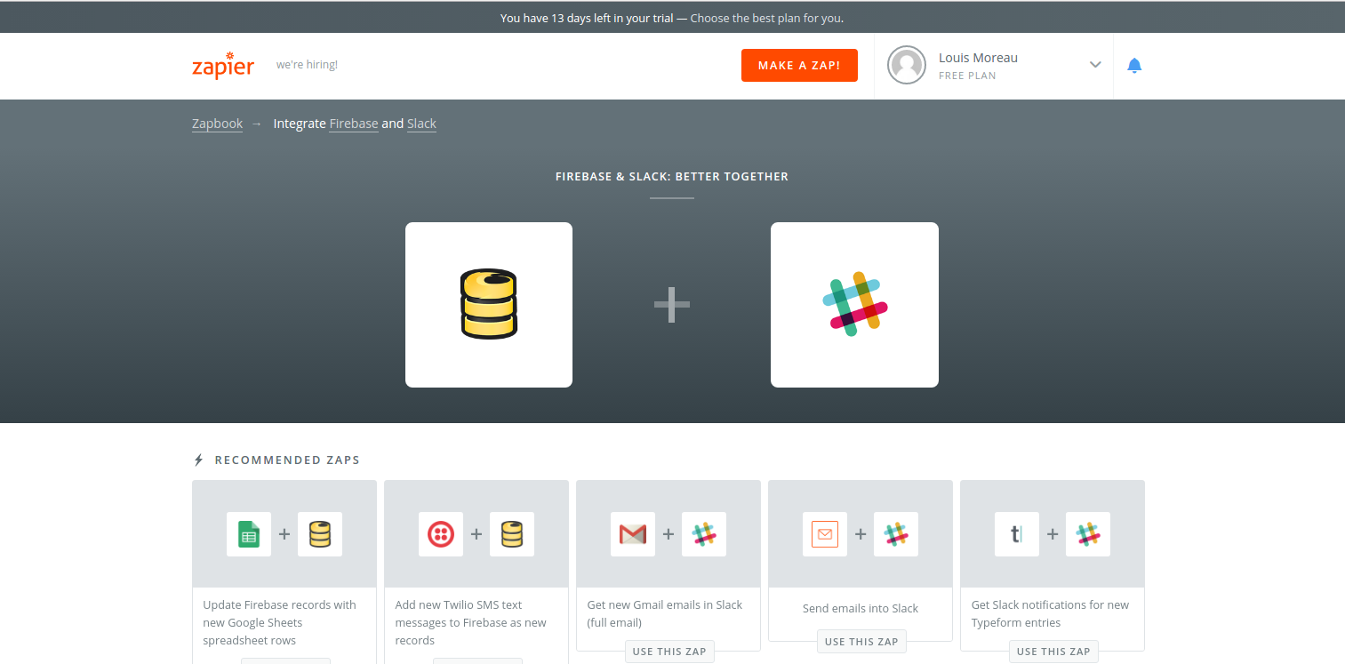Click the lightning bolt Recommended Zaps icon
The image size is (1345, 664).
click(x=199, y=460)
